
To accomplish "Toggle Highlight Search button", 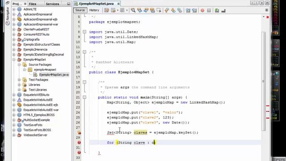I will tap(152, 10).
